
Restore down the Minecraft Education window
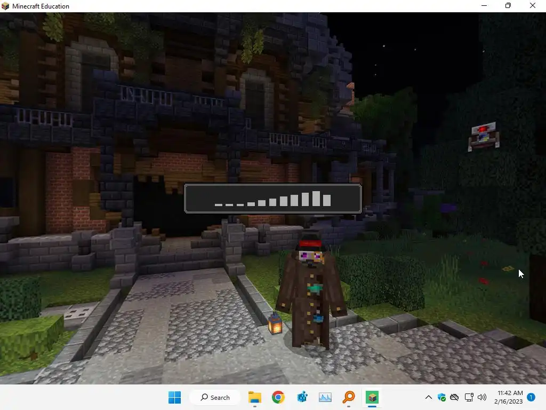pyautogui.click(x=508, y=5)
